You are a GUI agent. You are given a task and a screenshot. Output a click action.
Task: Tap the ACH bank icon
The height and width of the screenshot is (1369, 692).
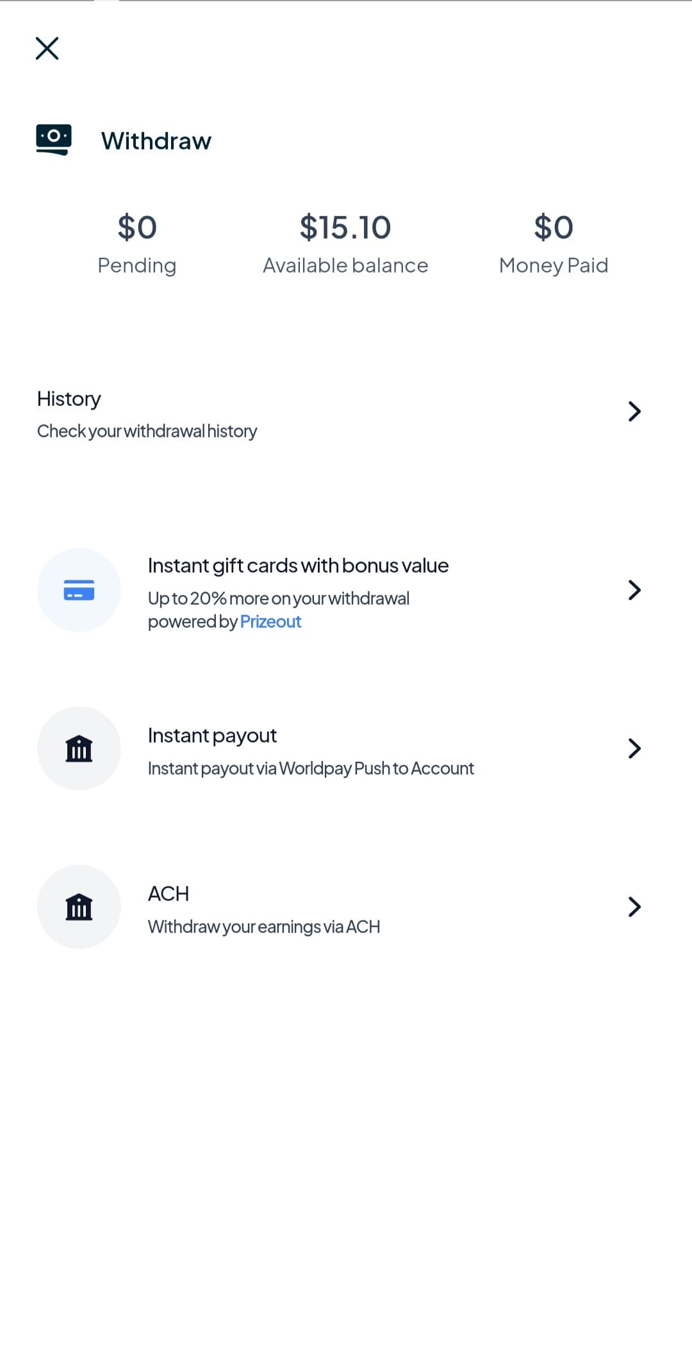pyautogui.click(x=79, y=907)
